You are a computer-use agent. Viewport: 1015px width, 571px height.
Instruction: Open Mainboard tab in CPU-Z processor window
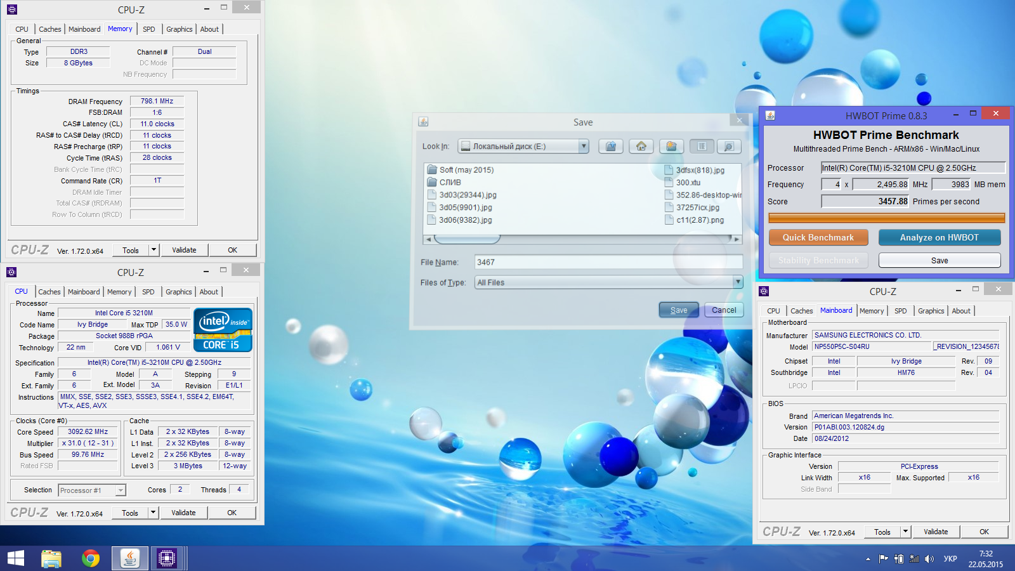(84, 292)
